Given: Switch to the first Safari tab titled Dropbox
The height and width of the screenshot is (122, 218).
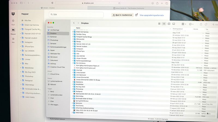Looking at the screenshot, I should 48,8.
